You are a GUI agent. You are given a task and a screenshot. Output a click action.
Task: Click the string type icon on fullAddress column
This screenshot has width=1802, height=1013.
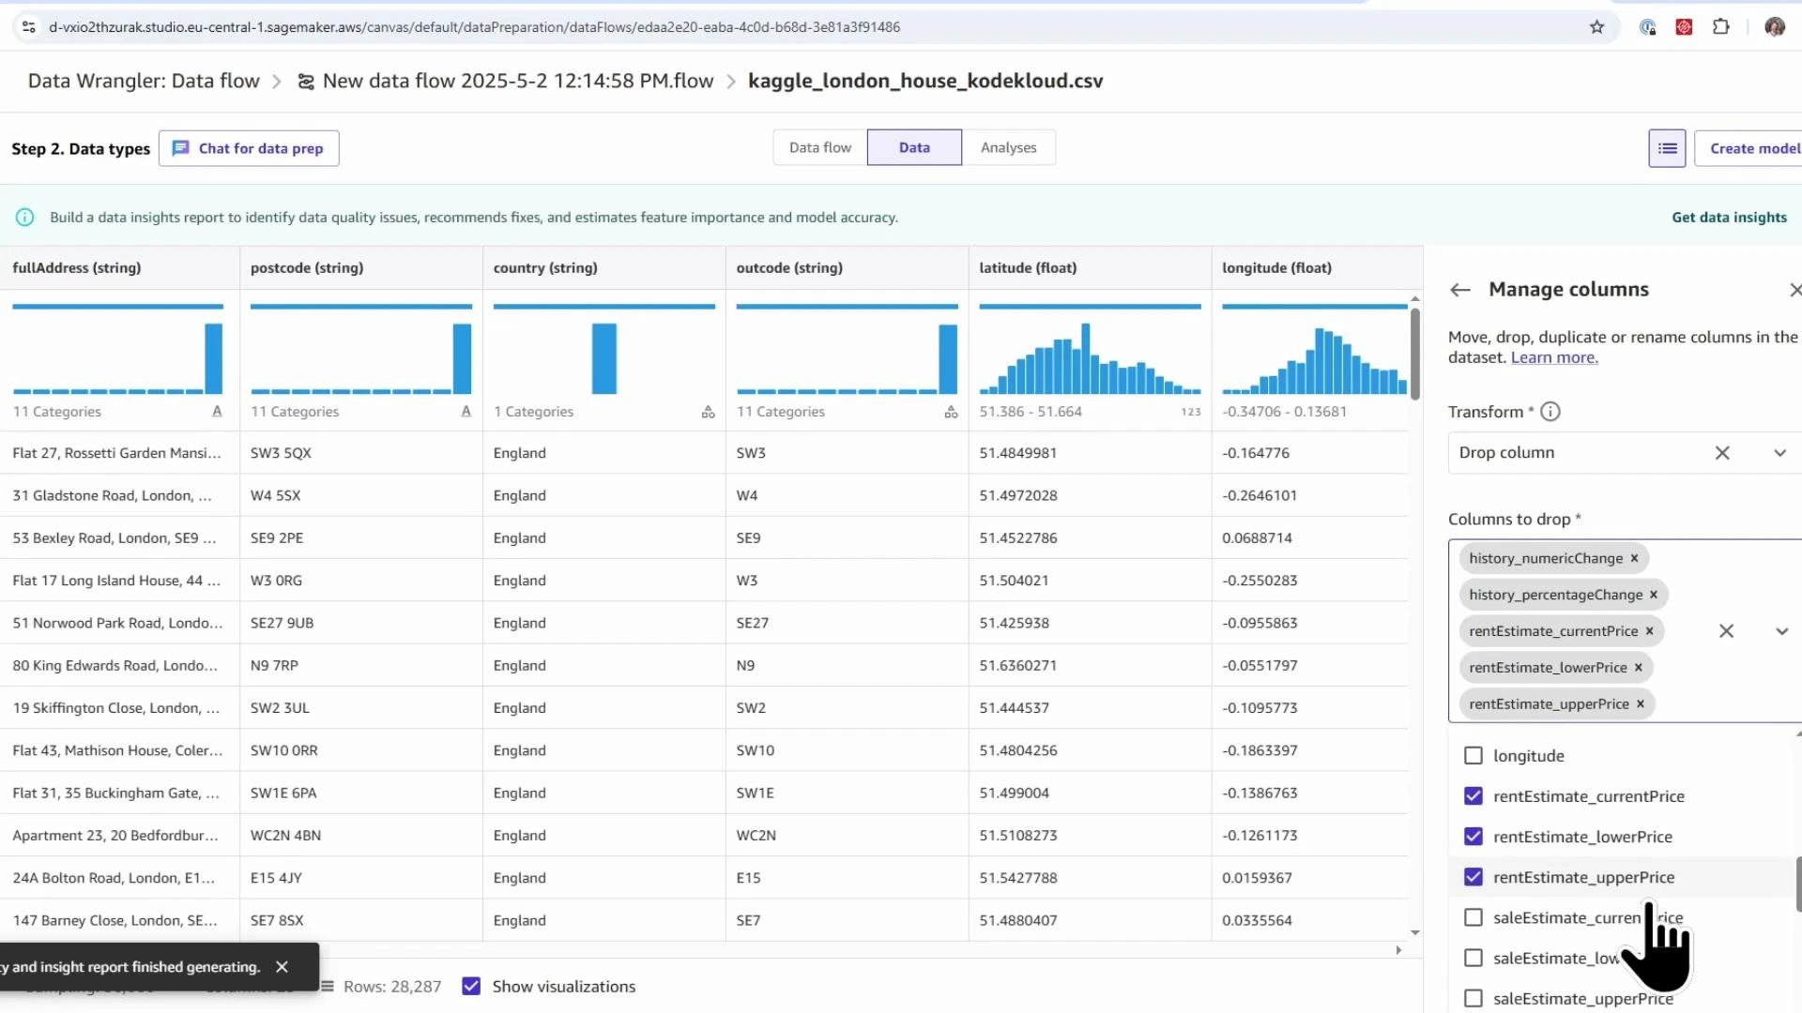[x=216, y=411]
